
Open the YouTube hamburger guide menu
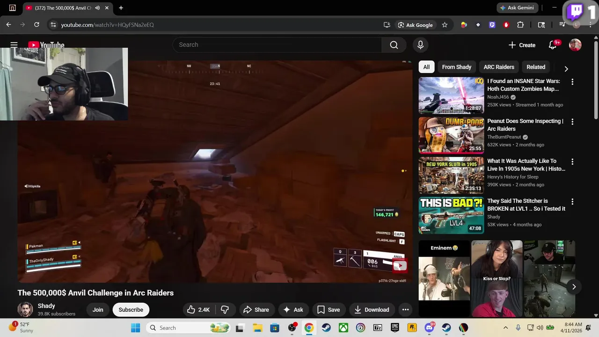(x=14, y=45)
